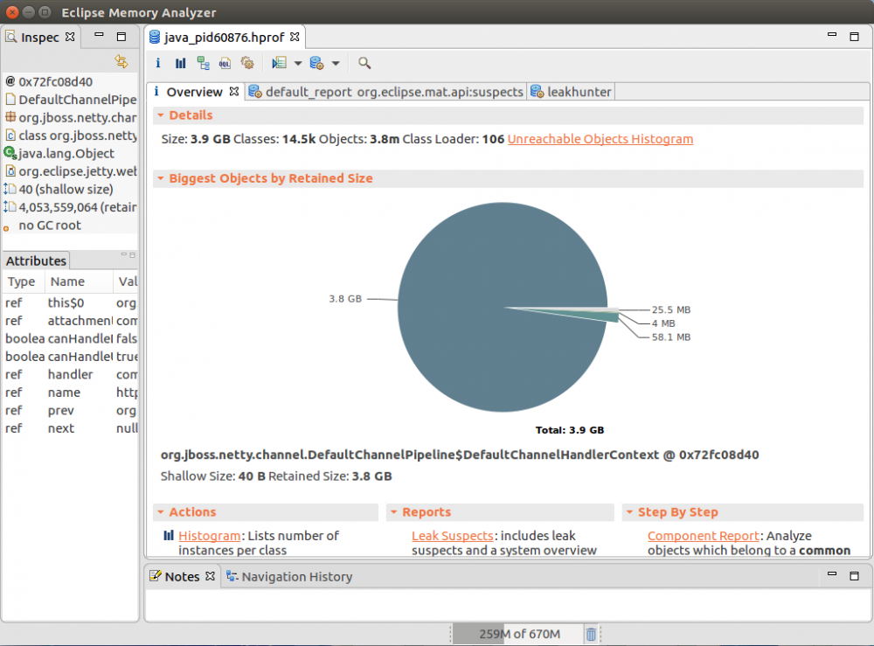Open the Unreachable Objects Histogram link
This screenshot has width=874, height=646.
(x=600, y=139)
